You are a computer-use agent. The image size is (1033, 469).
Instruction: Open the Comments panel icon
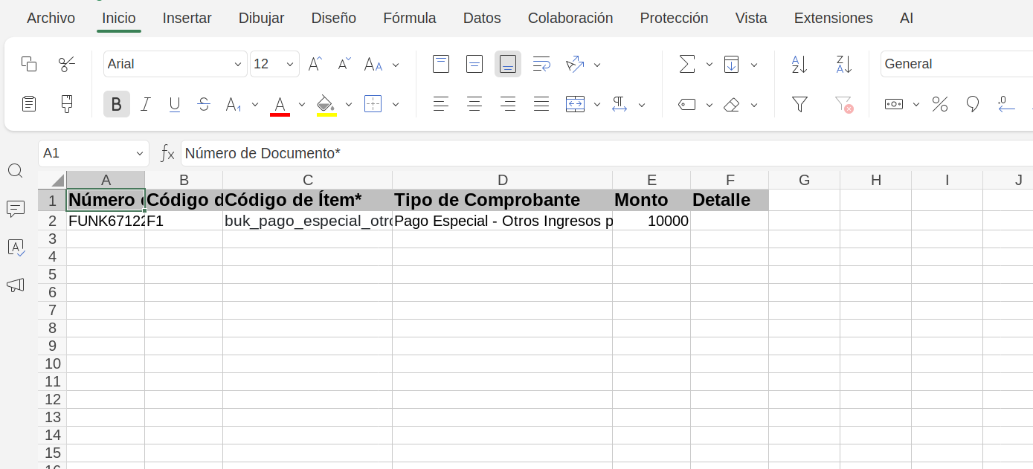(16, 210)
